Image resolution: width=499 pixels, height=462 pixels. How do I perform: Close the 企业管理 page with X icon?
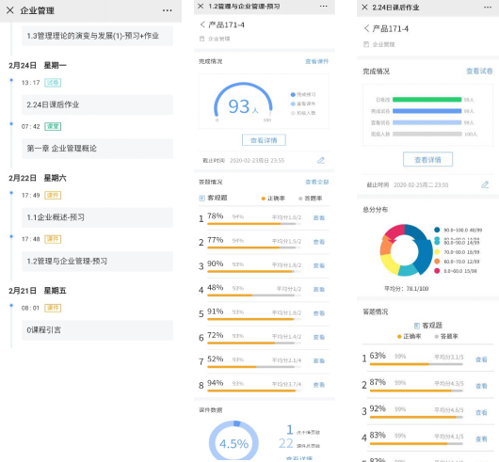10,10
